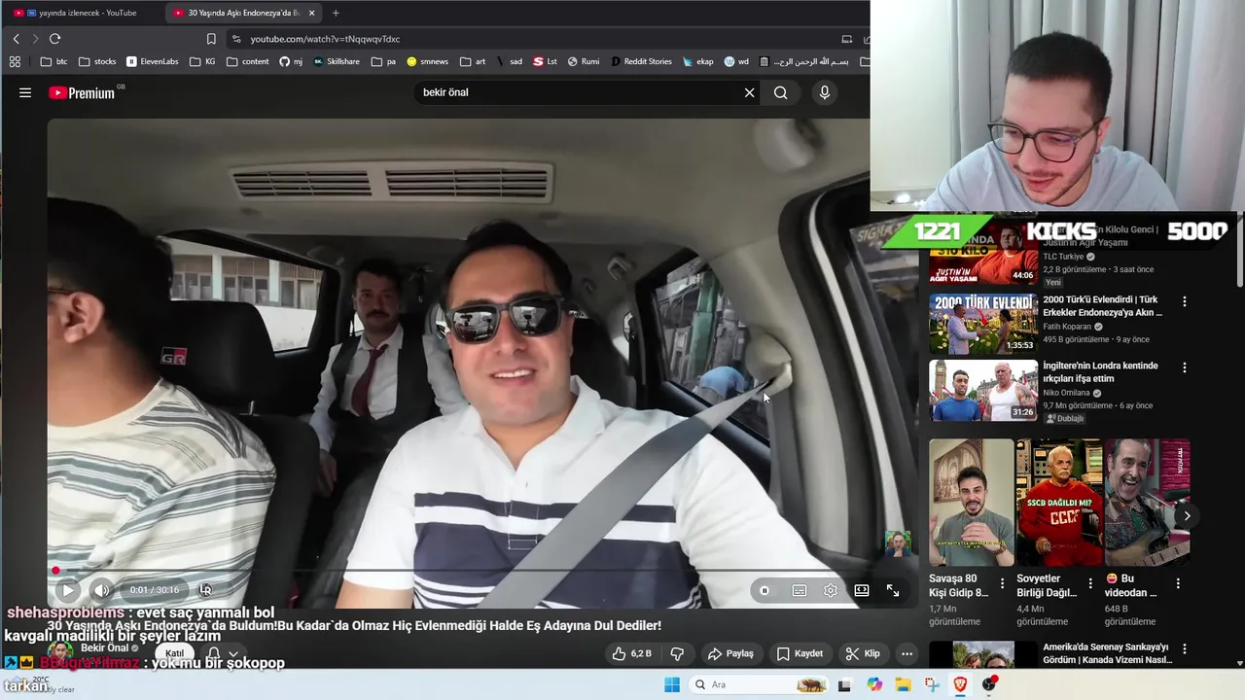Open '2000 Türk'ü Evlendirdi' video thumbnail
Screen dimensions: 1245x700
pyautogui.click(x=982, y=324)
